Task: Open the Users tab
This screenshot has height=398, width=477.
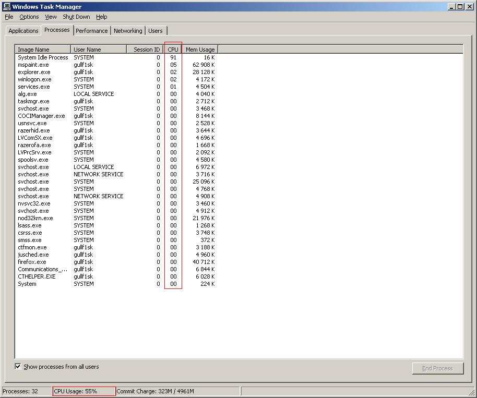Action: click(x=156, y=31)
